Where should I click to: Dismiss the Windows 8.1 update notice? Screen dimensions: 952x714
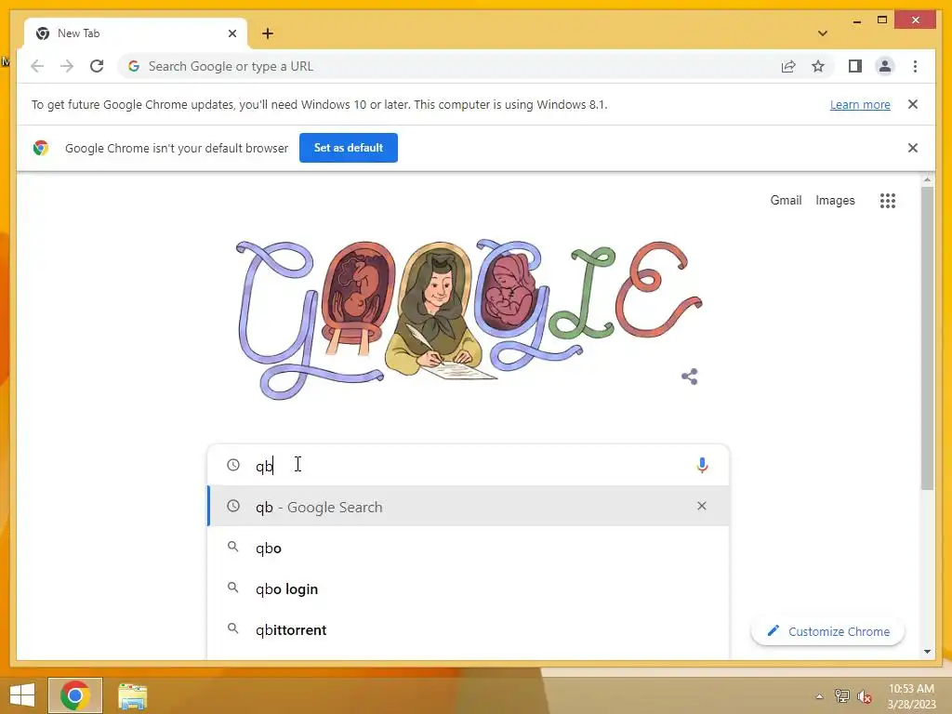pos(913,104)
